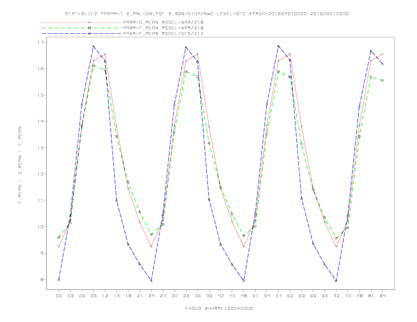Click x-axis tick label 66
Screen dimensions: 417x322
313,296
